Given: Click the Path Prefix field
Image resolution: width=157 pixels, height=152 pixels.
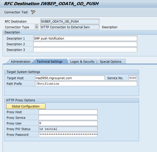Looking at the screenshot, I should 86,84.
